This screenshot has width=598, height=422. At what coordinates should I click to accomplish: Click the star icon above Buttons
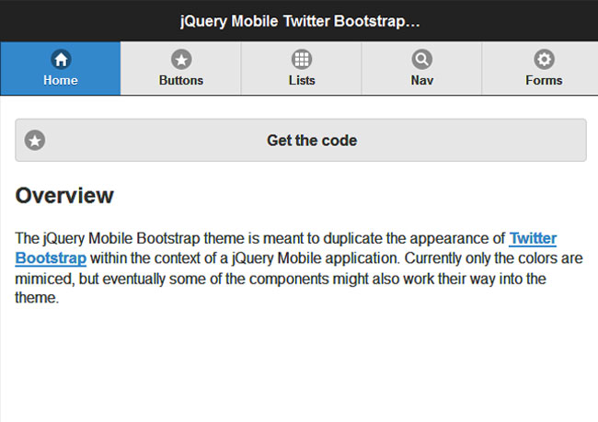coord(181,60)
